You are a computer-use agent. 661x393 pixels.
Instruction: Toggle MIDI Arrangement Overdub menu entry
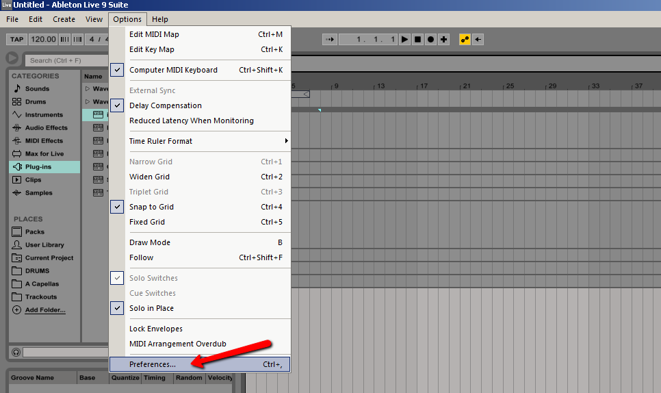[x=200, y=344]
